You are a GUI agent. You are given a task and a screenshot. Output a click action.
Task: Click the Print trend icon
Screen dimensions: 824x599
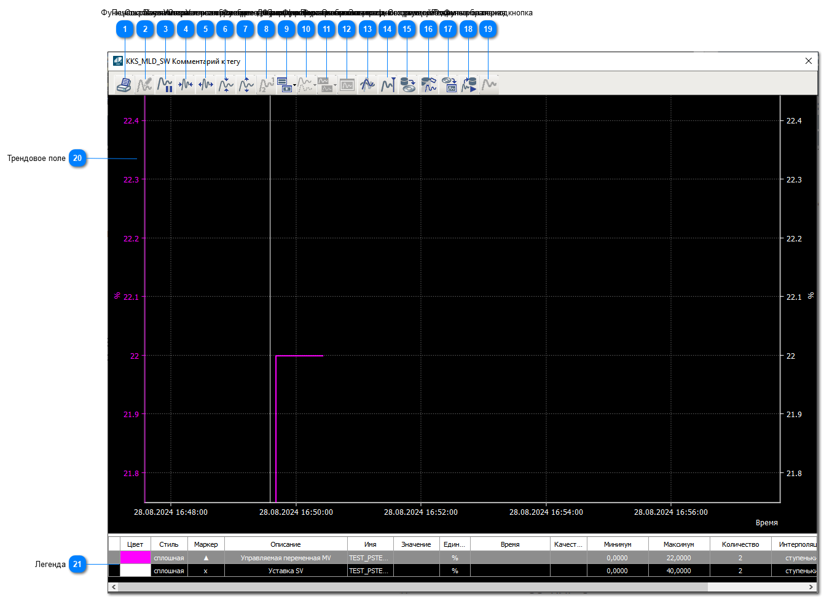pyautogui.click(x=124, y=84)
